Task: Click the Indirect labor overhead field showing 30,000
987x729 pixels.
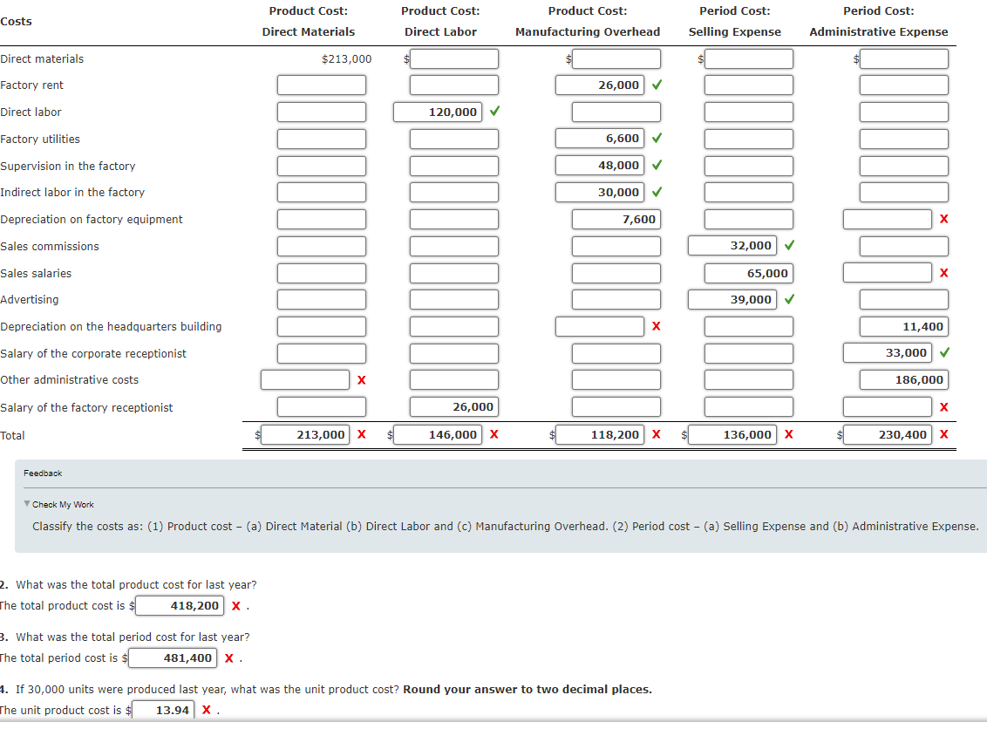Action: click(600, 193)
